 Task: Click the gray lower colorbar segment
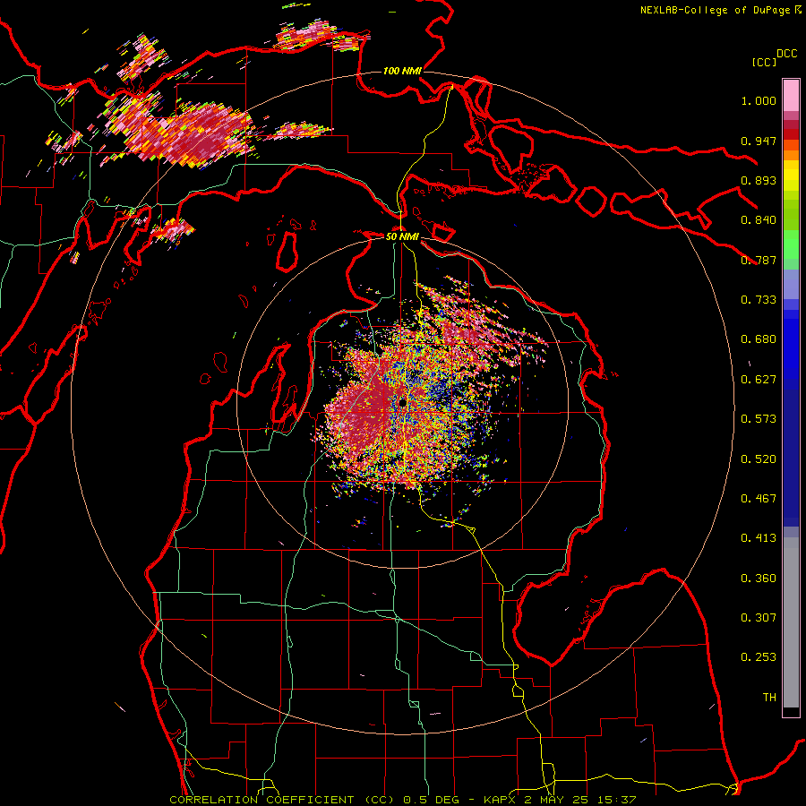click(791, 622)
